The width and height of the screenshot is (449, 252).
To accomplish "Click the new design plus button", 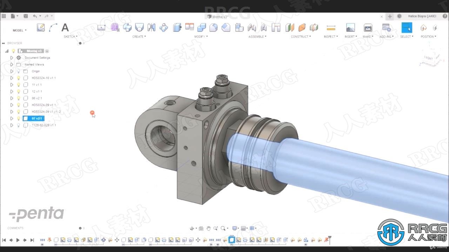I will click(x=390, y=16).
